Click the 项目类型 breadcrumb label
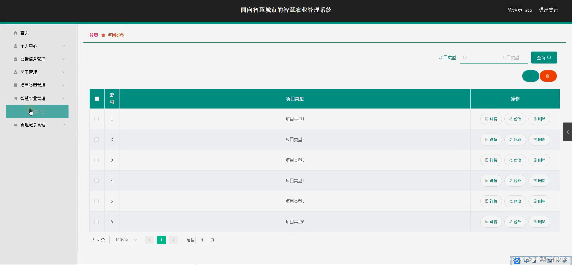 pyautogui.click(x=116, y=35)
